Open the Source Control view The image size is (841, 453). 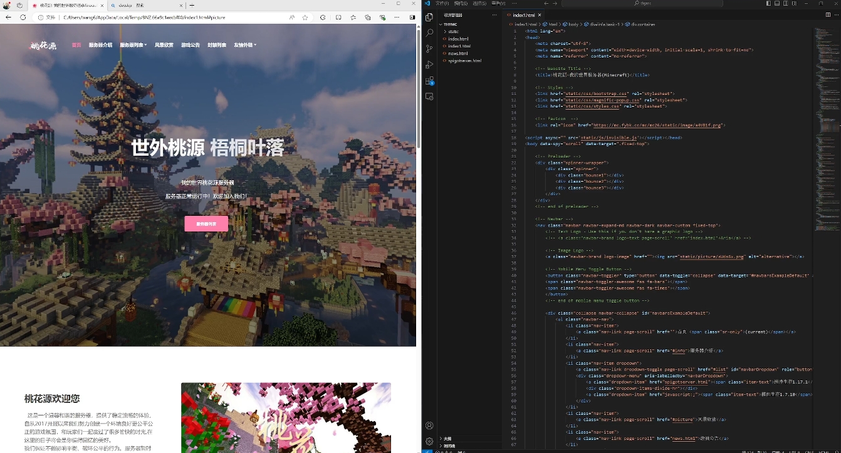429,48
